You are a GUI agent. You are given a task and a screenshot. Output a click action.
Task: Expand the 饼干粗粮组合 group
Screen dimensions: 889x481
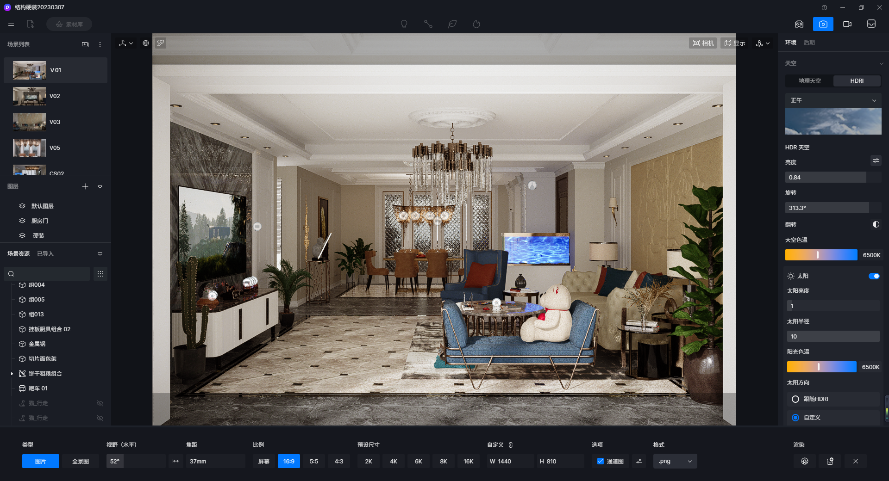[12, 374]
